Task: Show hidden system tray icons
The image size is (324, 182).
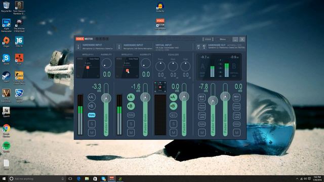Action: (297, 178)
